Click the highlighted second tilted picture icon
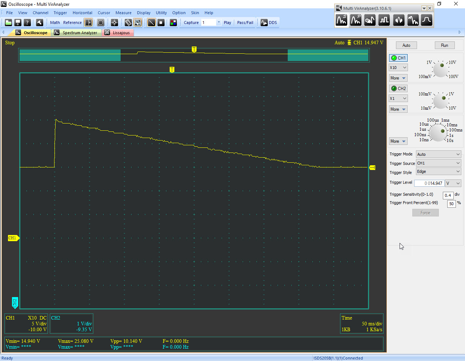Screen dimensions: 465x361 click(x=138, y=23)
